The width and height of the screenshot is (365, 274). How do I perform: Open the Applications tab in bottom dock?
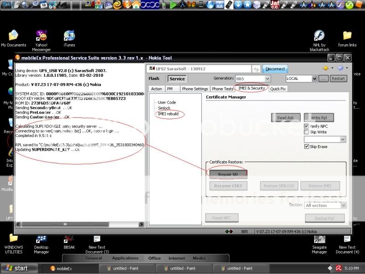[x=125, y=258]
